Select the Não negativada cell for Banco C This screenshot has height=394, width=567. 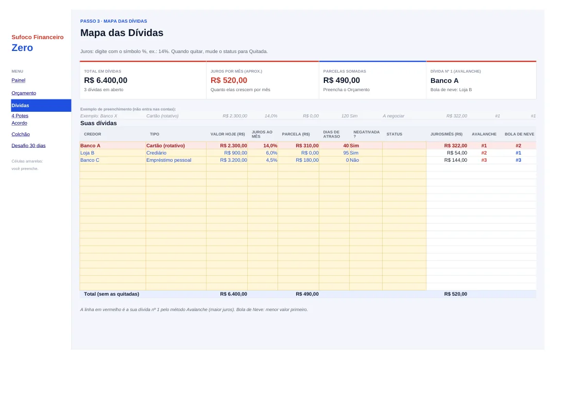click(366, 160)
